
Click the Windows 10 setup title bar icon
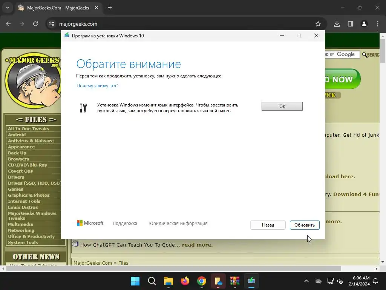click(x=67, y=35)
